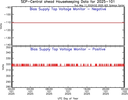
Task: Click the 'Bias Supply Tap Voltage Monitor – Negative' heading
Action: tap(68, 9)
